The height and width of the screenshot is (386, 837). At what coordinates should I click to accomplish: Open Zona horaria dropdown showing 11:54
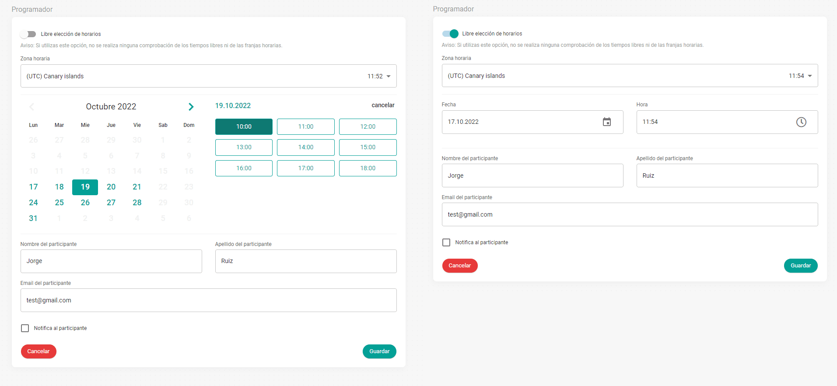[x=630, y=76]
